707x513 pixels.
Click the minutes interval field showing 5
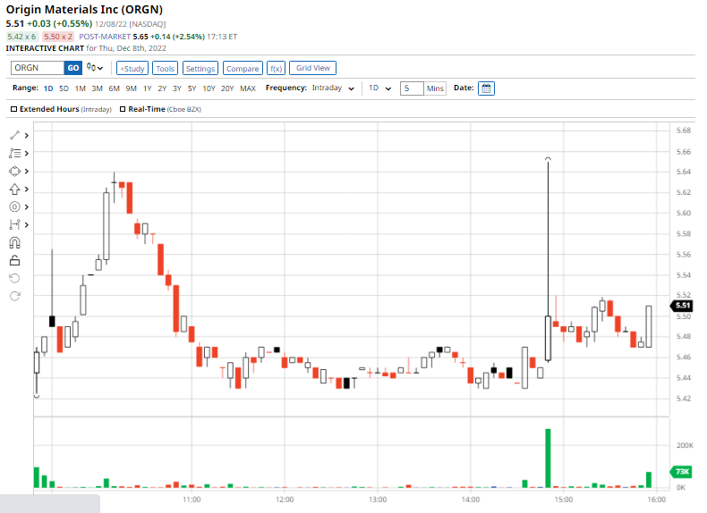click(x=412, y=88)
